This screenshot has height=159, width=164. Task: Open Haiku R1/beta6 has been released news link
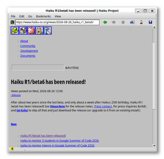click(x=43, y=136)
